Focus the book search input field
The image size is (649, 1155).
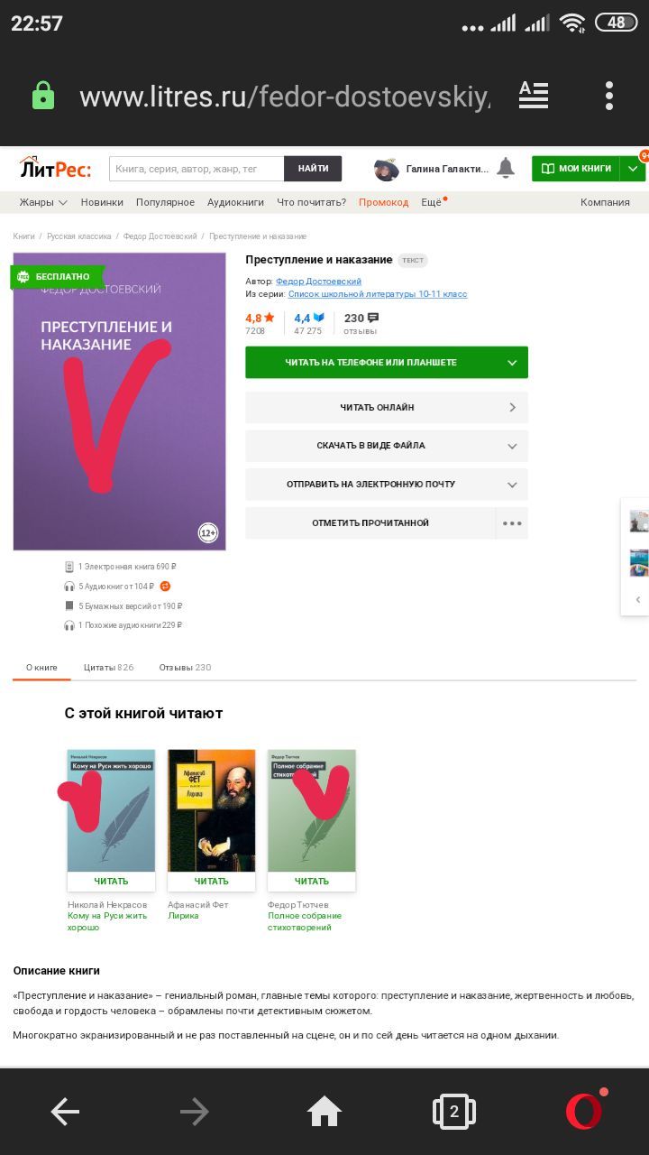(197, 169)
